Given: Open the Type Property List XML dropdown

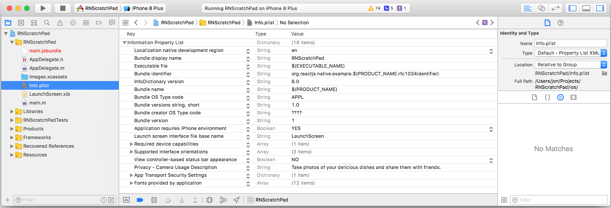Looking at the screenshot, I should pyautogui.click(x=570, y=53).
